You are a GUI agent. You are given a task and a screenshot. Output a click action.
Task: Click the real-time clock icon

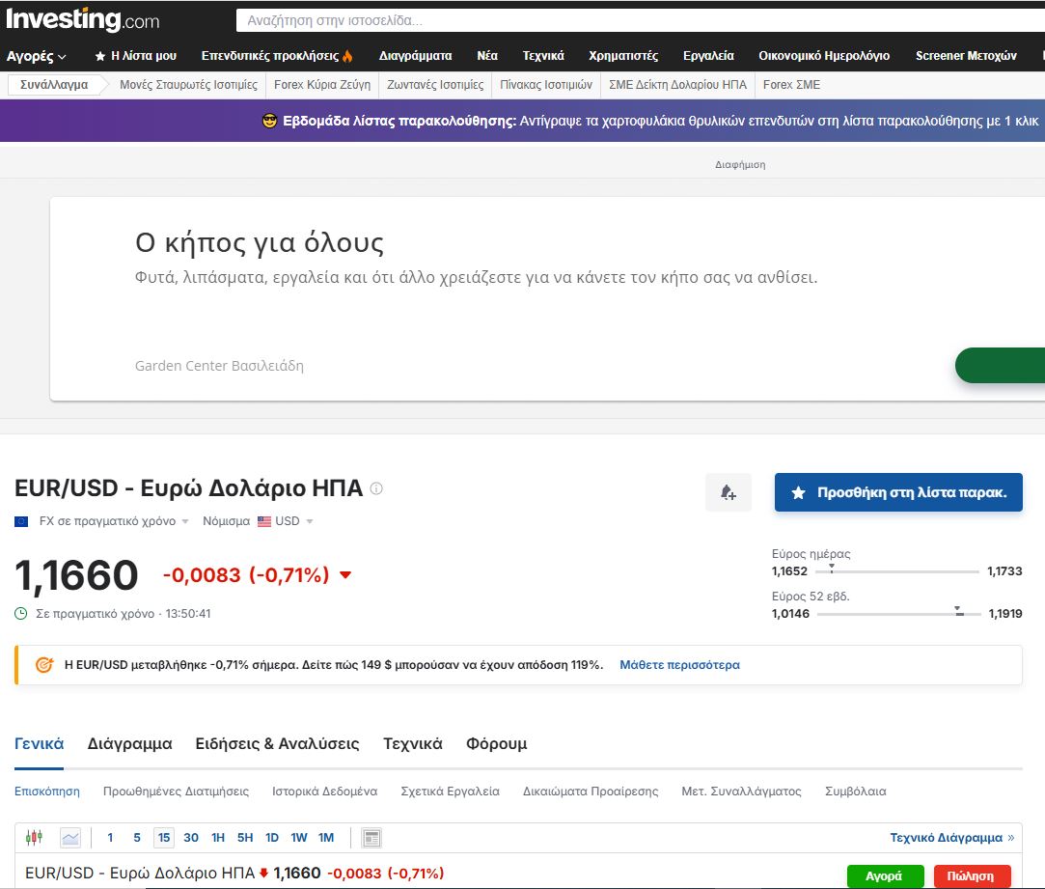point(21,613)
